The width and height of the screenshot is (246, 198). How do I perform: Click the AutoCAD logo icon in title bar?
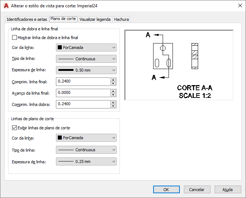[x=6, y=6]
